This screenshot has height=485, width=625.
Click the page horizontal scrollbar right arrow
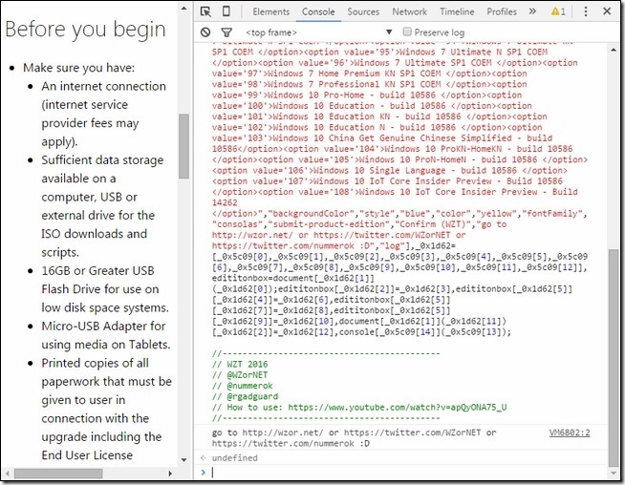[x=171, y=474]
